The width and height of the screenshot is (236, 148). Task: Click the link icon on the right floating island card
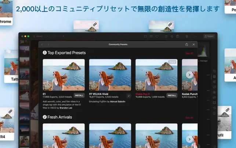click(170, 24)
